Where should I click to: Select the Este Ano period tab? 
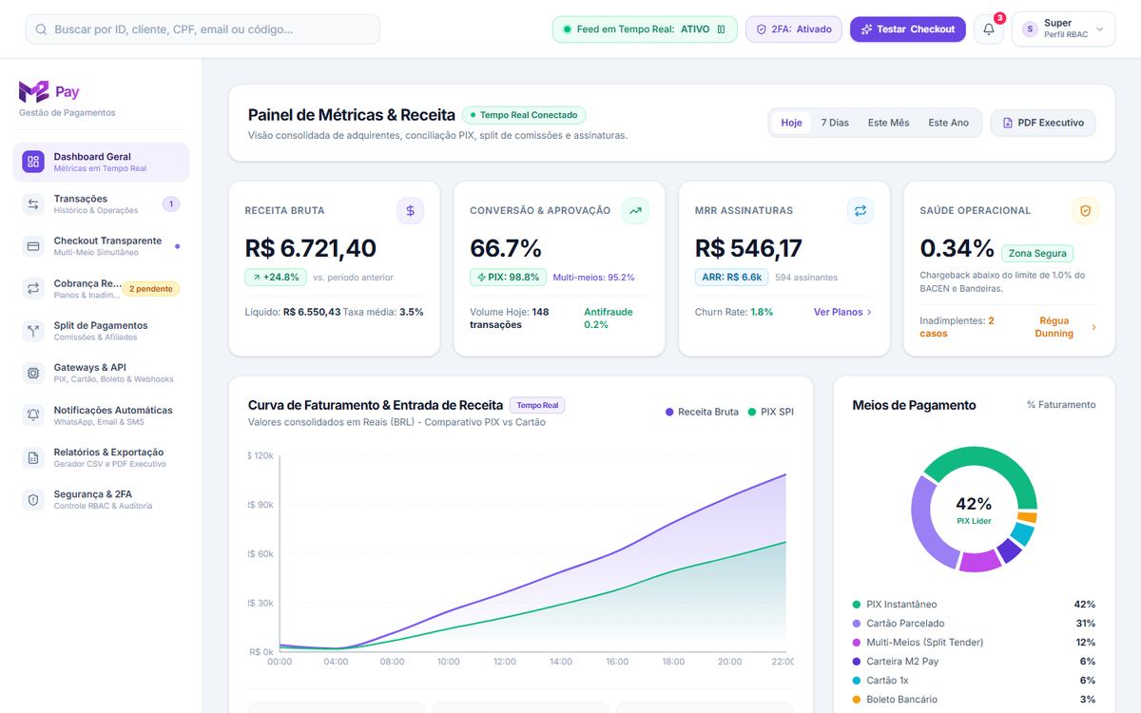point(948,123)
